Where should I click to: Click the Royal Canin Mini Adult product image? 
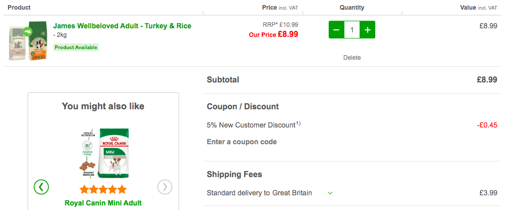104,153
